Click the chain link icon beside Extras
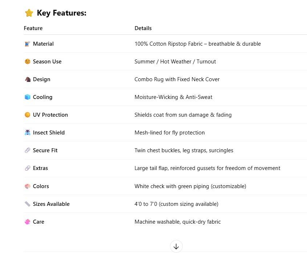 [x=27, y=168]
